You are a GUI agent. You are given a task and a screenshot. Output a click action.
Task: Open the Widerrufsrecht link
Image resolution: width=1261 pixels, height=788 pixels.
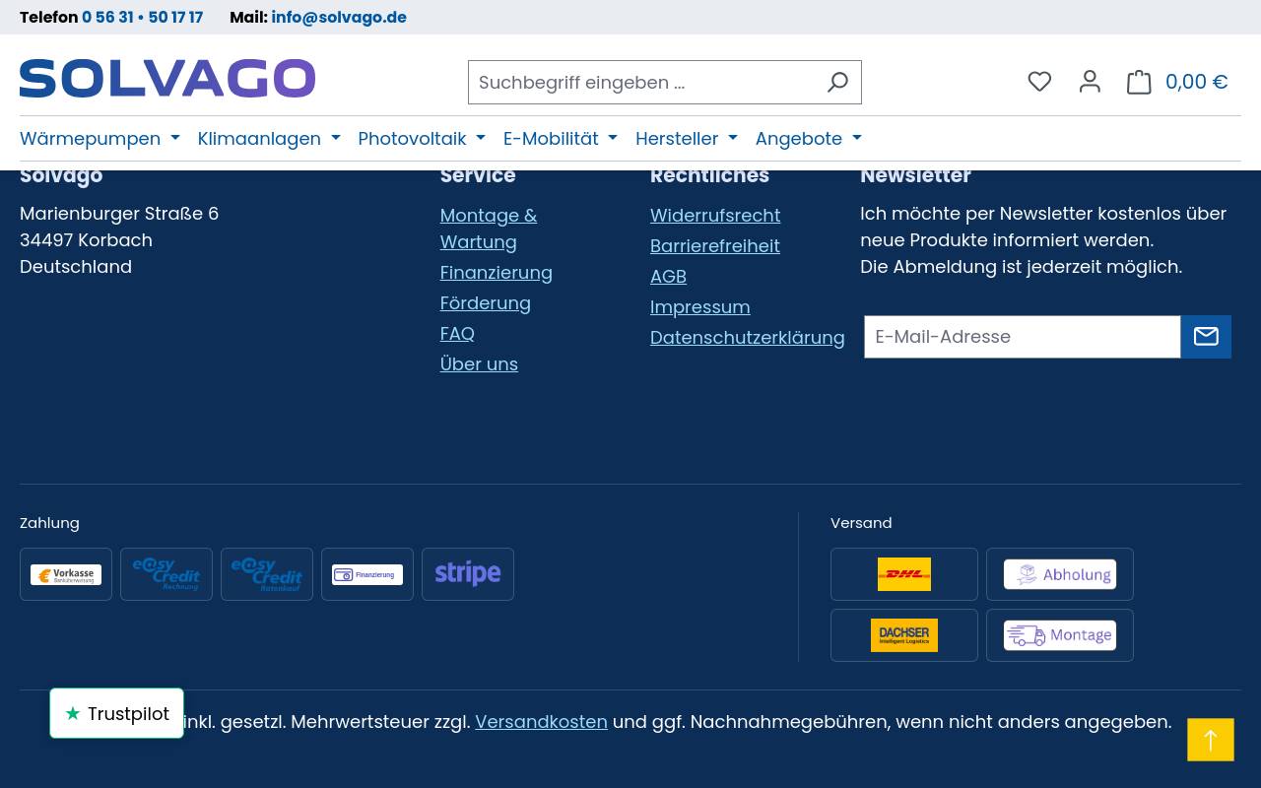pyautogui.click(x=715, y=215)
